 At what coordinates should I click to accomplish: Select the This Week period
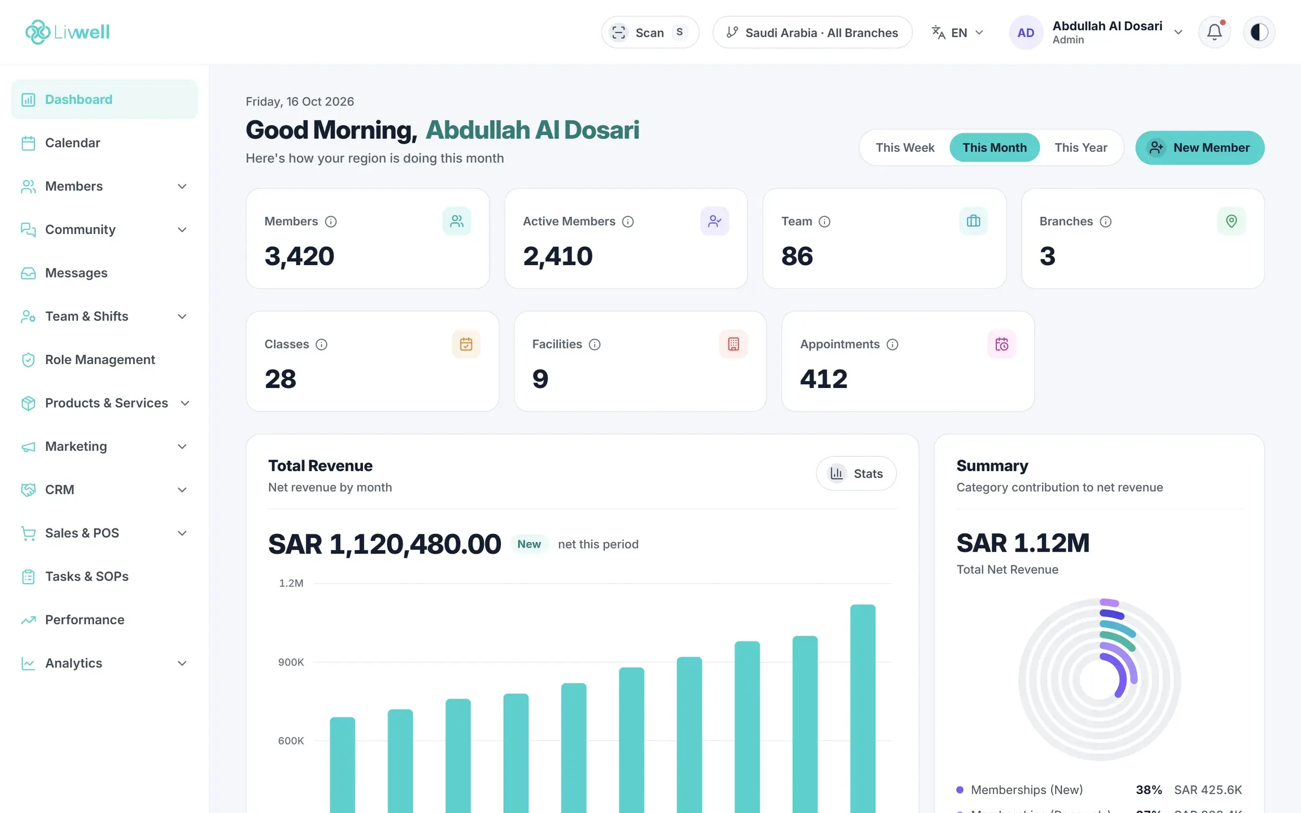point(905,147)
